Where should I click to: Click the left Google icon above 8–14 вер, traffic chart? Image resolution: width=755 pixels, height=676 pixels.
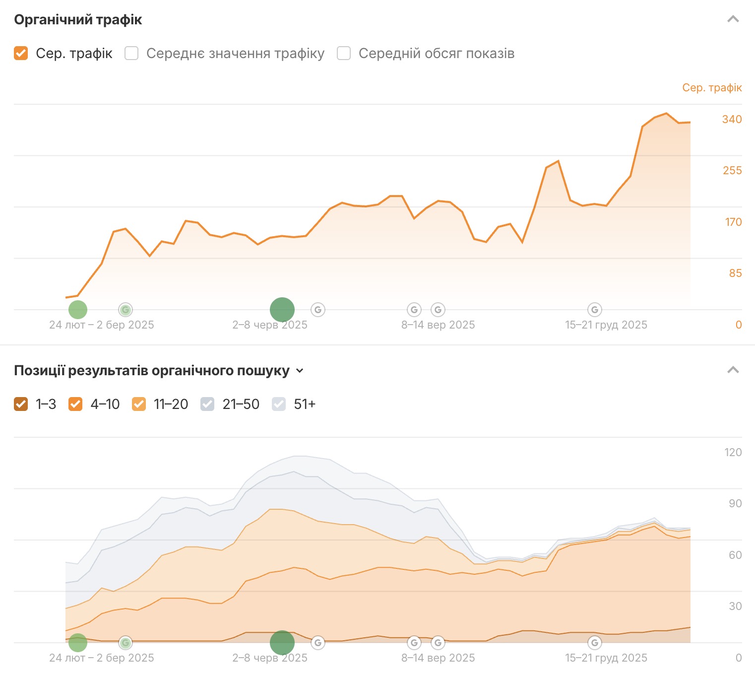(414, 310)
